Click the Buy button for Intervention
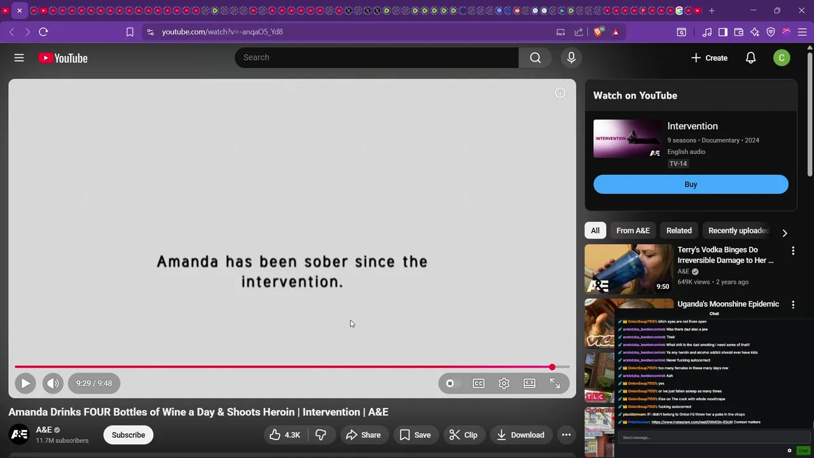This screenshot has height=458, width=814. 691,184
